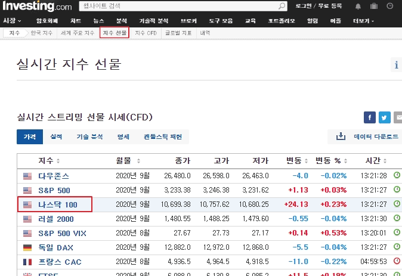Screen dimensions: 402x276
Task: Switch to the 캔들스틱 패턴 tab
Action: 163,137
